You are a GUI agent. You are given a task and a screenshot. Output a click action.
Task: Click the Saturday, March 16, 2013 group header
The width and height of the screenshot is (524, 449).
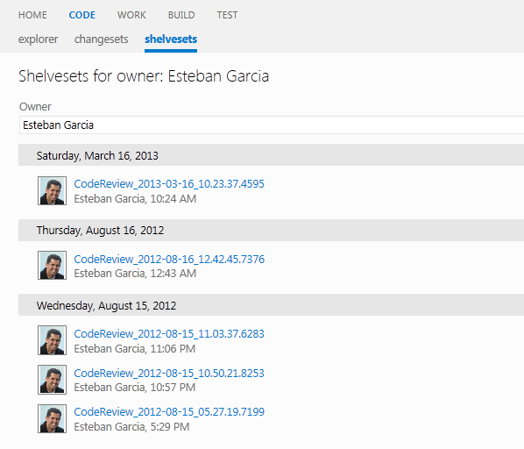271,155
